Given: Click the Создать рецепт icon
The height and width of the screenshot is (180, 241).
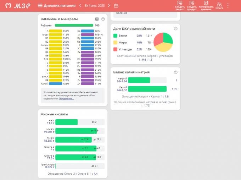Looking at the screenshot, I should 180,5.
